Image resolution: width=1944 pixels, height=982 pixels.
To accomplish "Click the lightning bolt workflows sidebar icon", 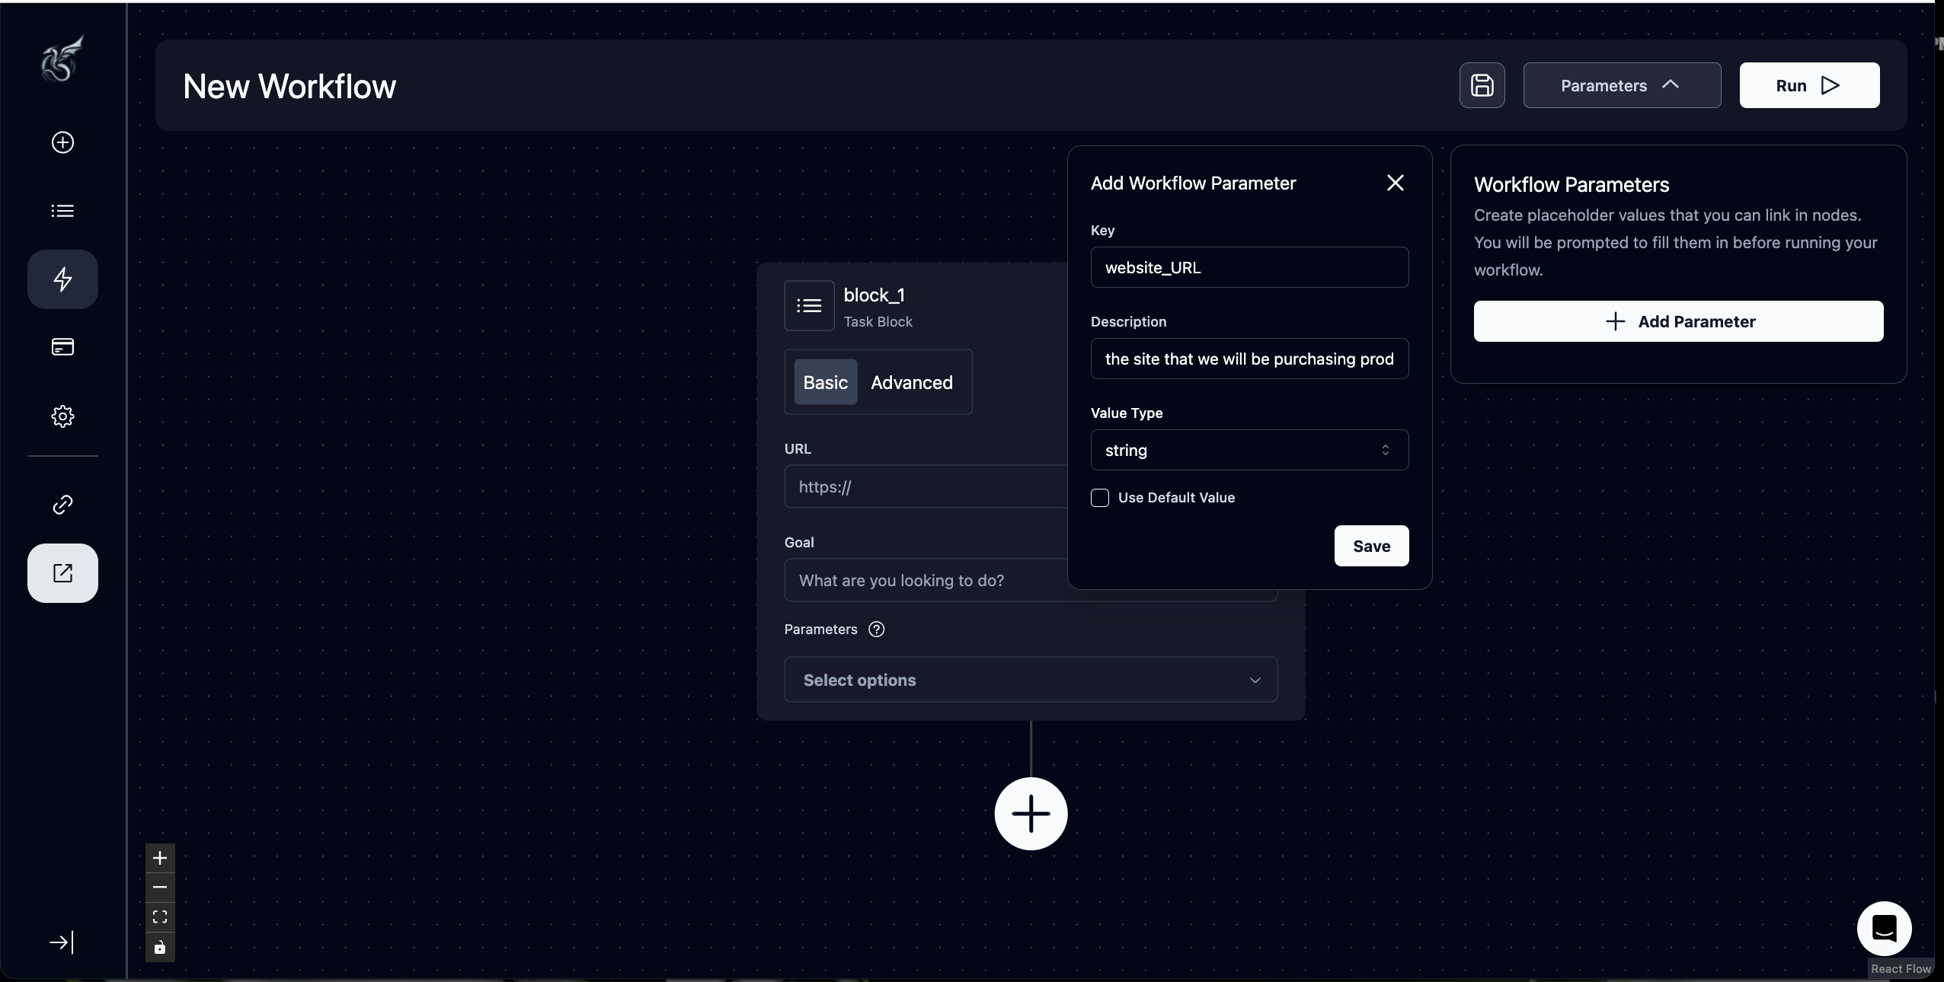I will pyautogui.click(x=62, y=279).
